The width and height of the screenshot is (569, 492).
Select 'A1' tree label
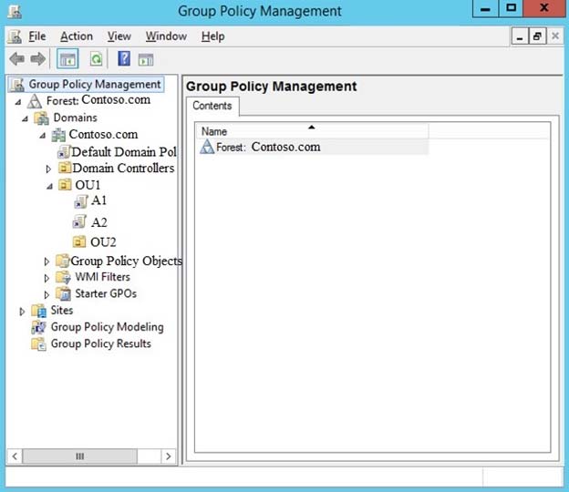point(98,200)
